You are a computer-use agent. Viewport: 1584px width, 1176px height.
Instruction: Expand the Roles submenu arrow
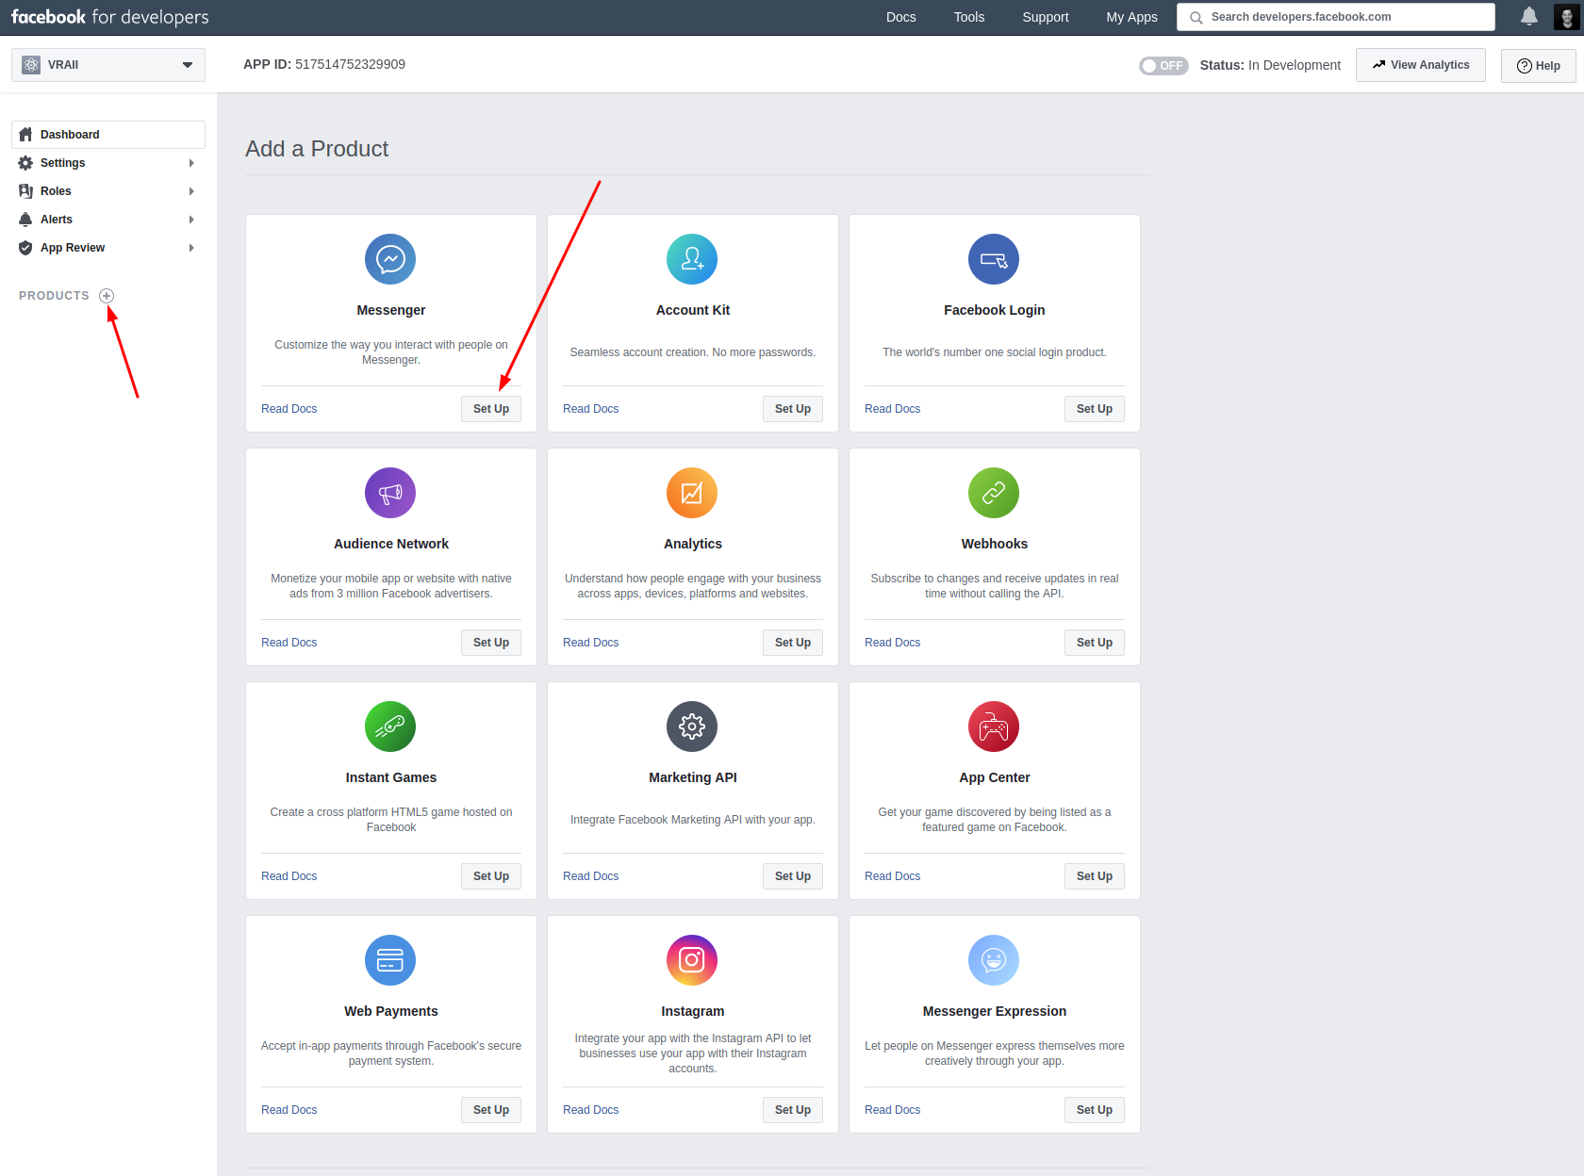point(191,191)
